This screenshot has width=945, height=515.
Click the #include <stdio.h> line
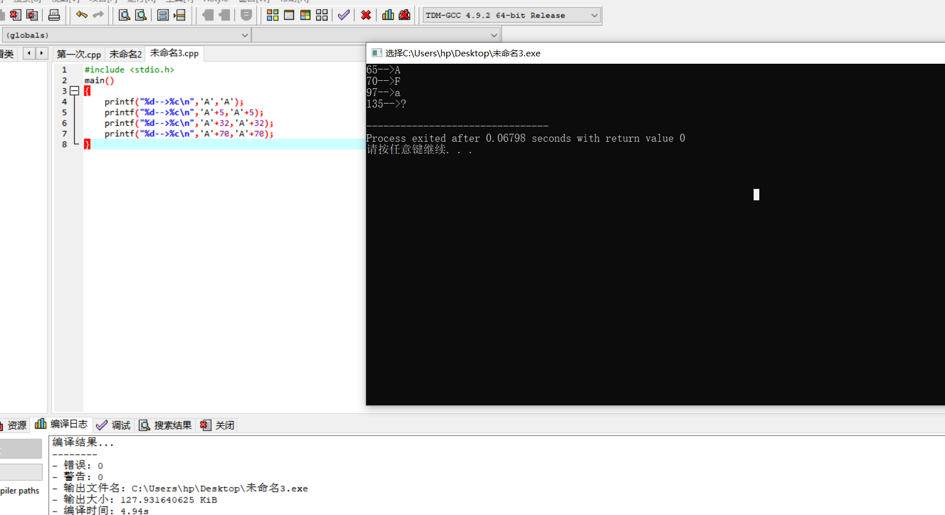pos(129,69)
